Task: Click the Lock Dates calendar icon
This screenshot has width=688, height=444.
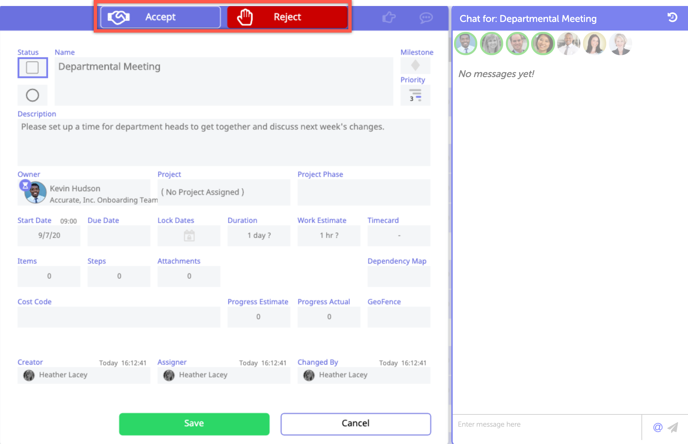Action: [x=189, y=236]
